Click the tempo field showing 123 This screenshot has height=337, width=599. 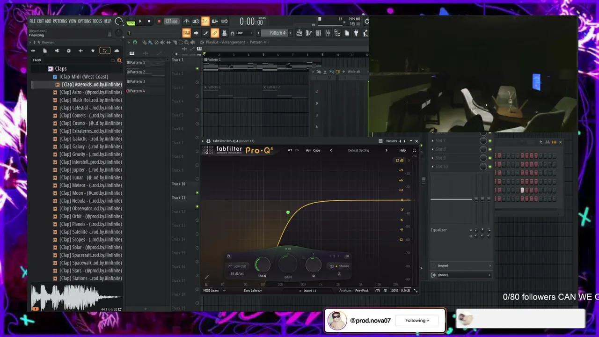click(x=171, y=22)
